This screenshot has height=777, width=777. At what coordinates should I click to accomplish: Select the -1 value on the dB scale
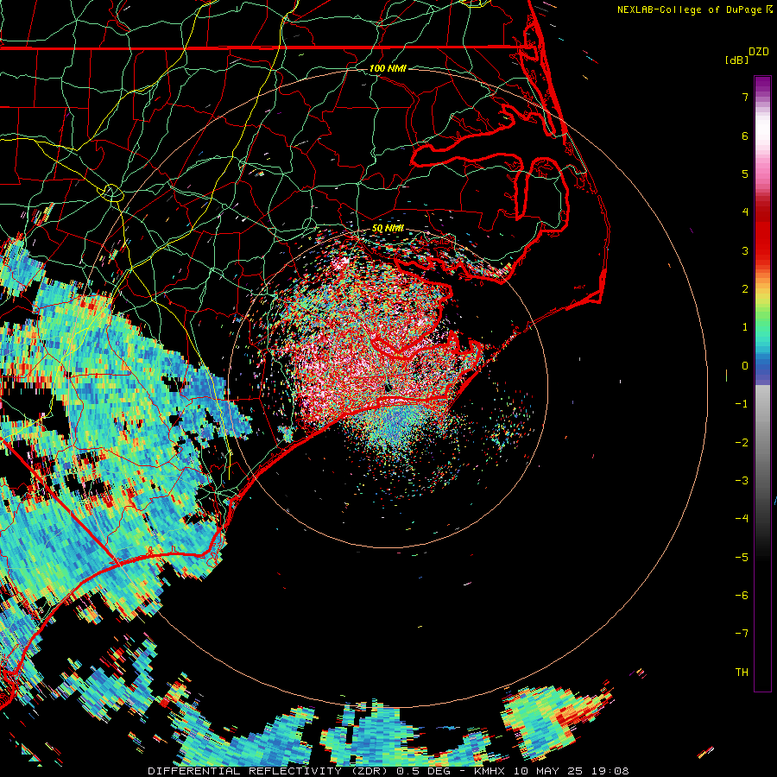[742, 404]
